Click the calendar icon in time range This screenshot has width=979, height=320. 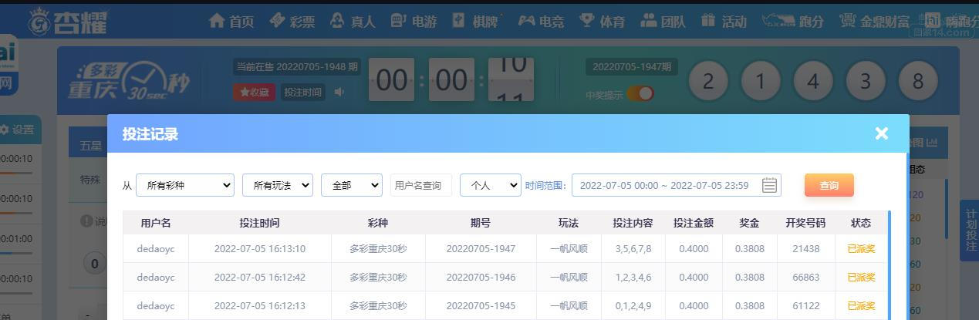(x=769, y=185)
